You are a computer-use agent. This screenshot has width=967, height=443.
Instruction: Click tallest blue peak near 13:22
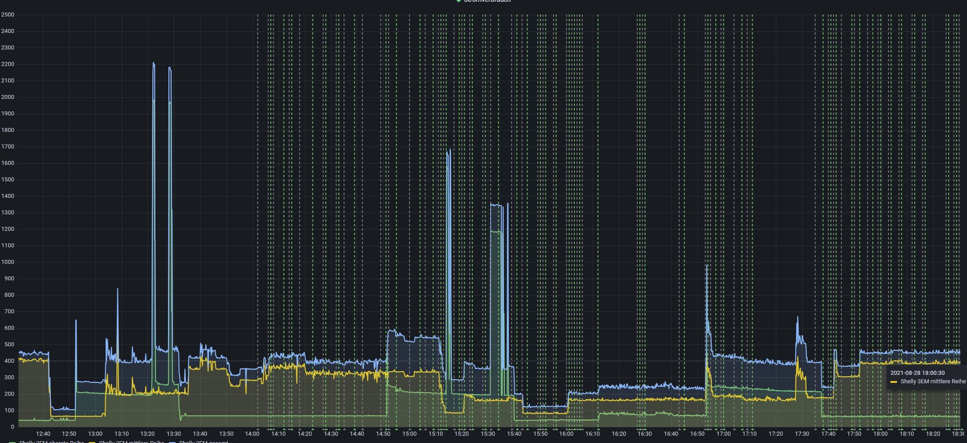point(154,63)
